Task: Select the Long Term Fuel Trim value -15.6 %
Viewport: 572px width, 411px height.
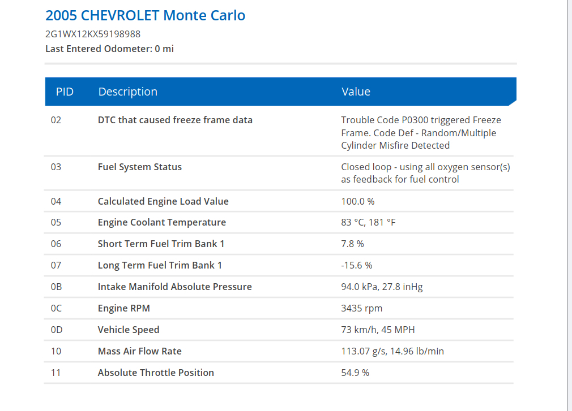Action: tap(357, 265)
